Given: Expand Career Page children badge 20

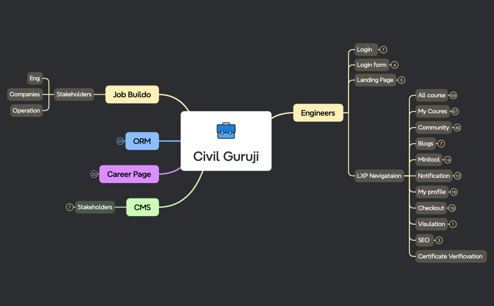Looking at the screenshot, I should click(94, 174).
